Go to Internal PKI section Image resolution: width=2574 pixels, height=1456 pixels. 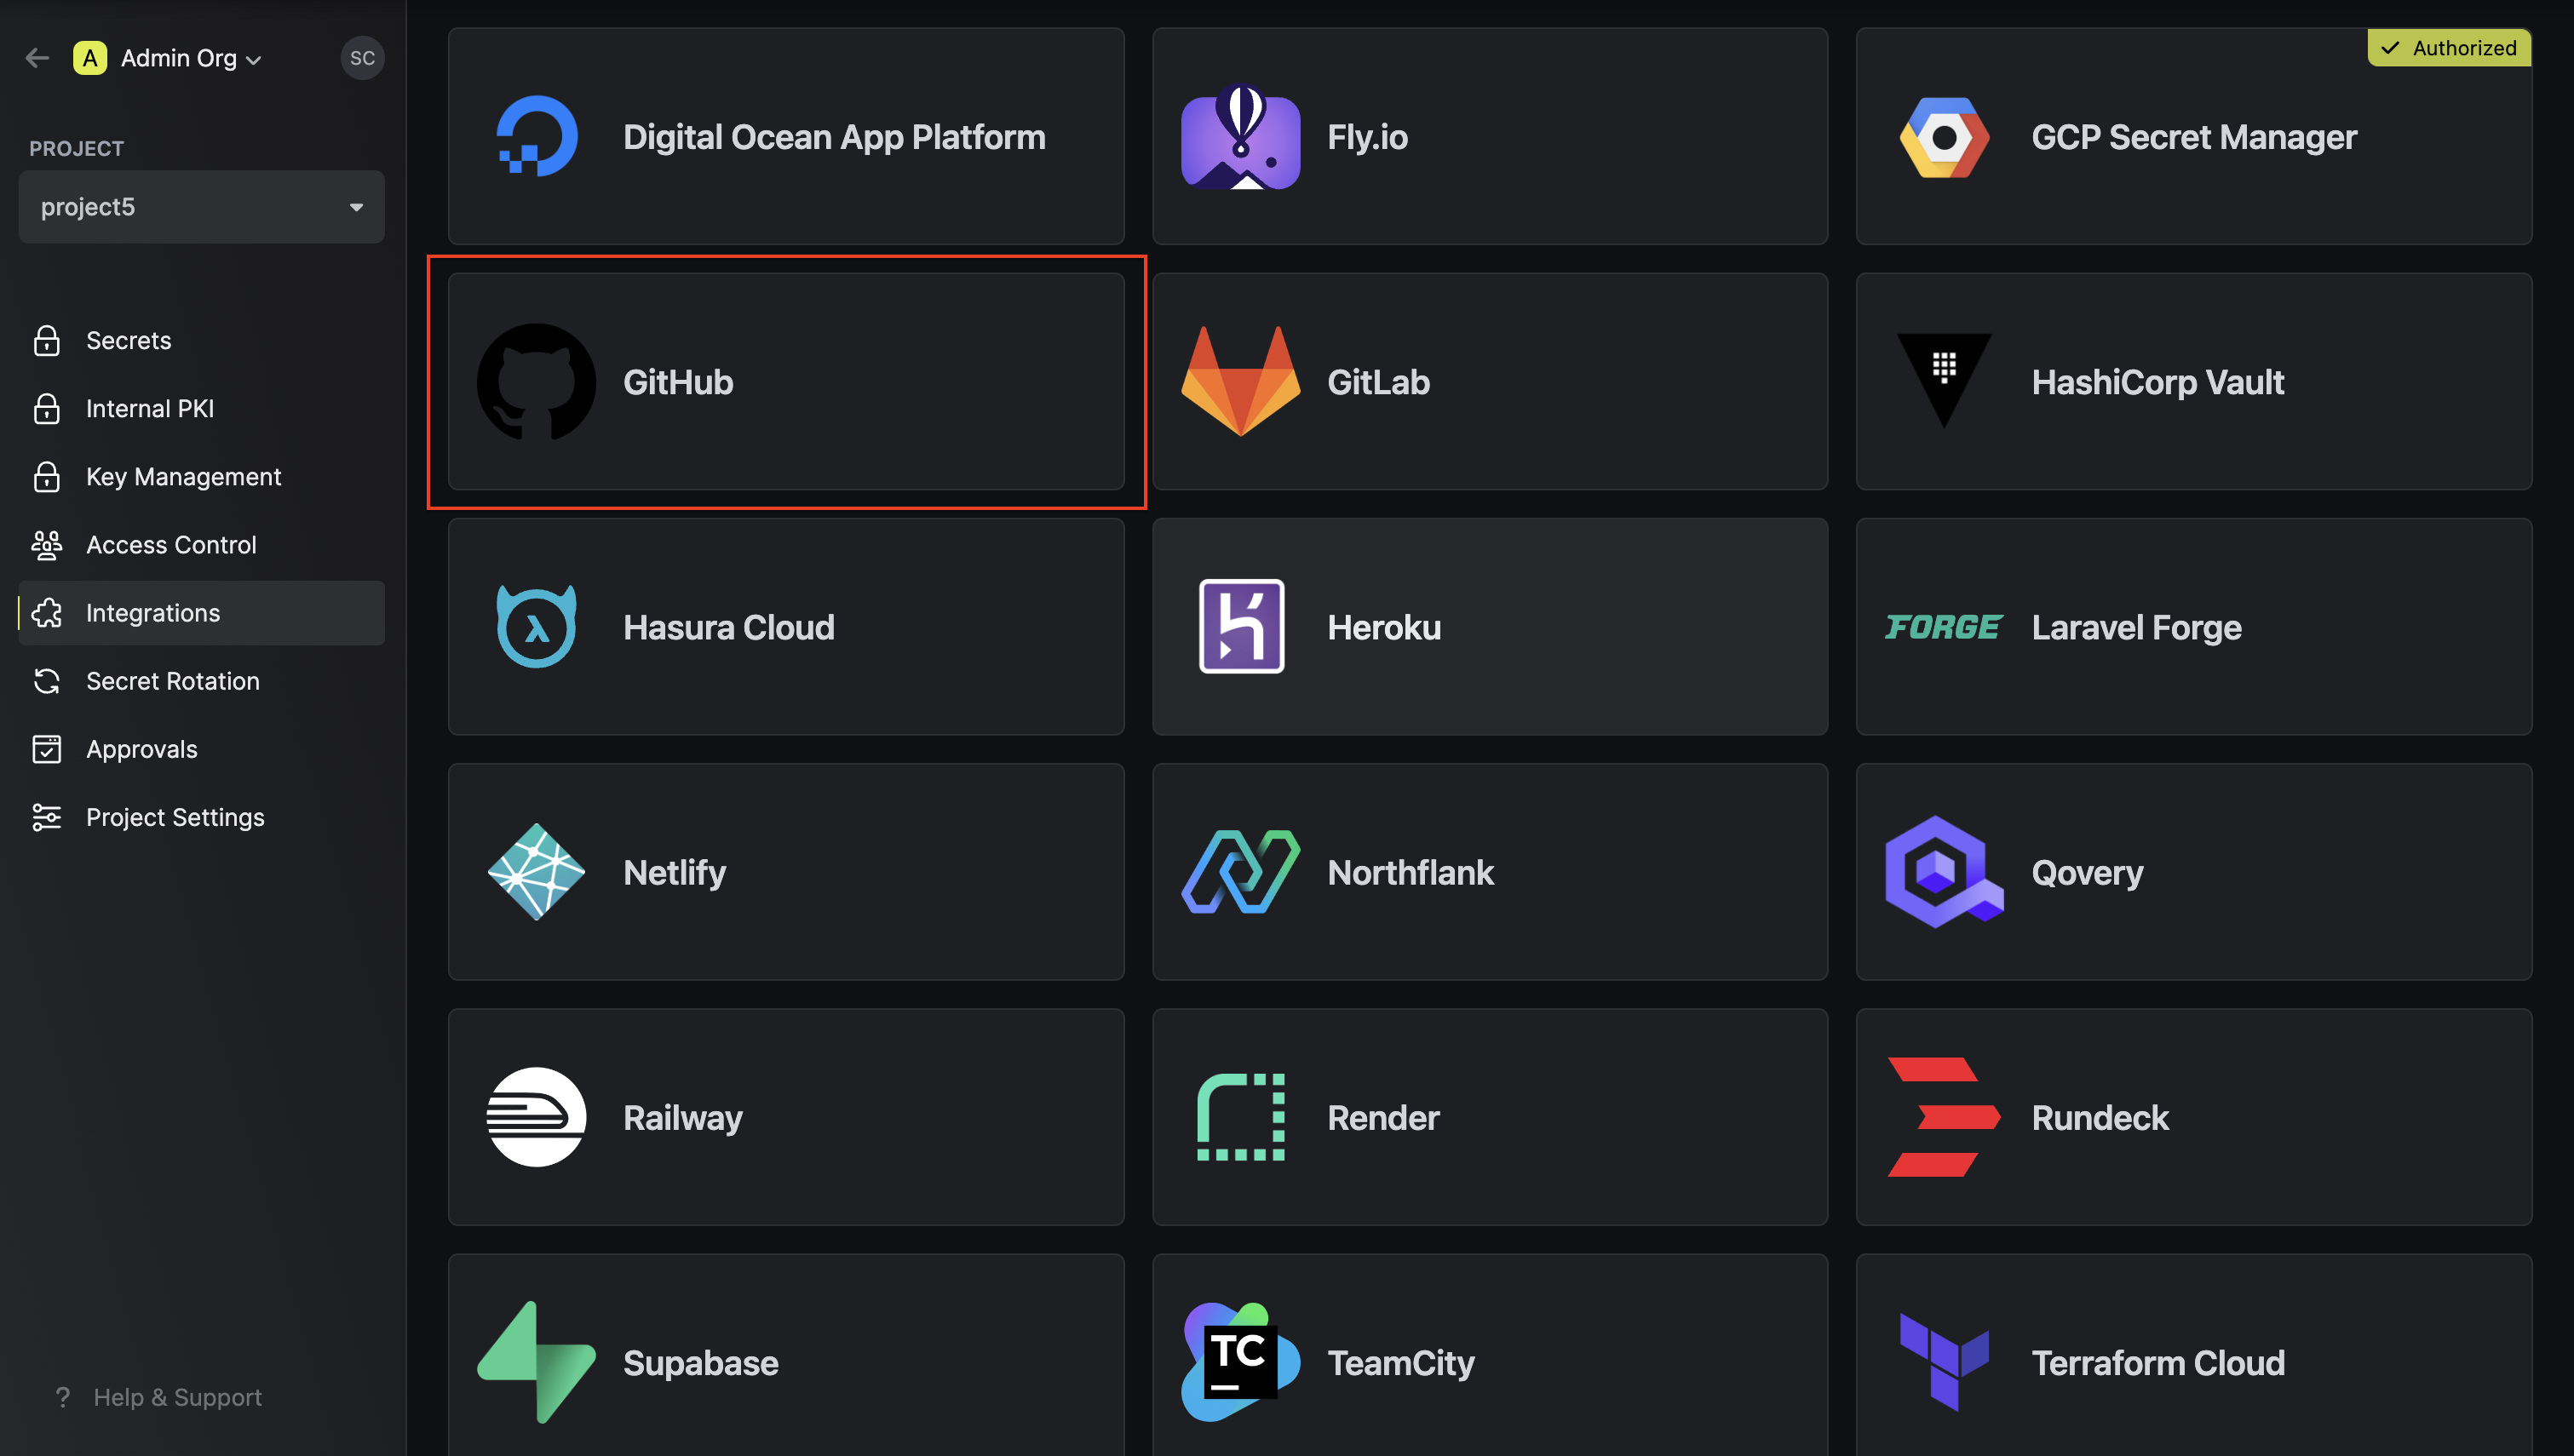pyautogui.click(x=201, y=409)
